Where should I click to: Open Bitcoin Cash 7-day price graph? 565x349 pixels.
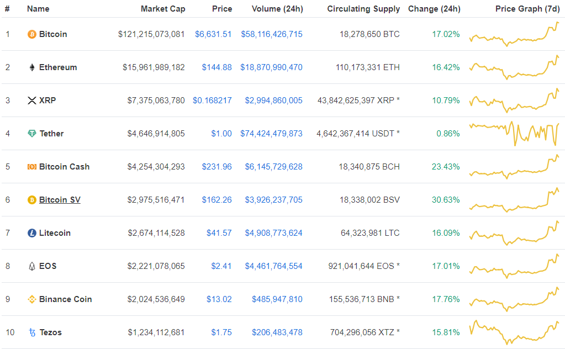pos(514,167)
